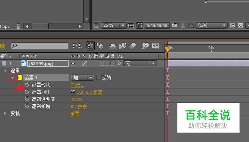Toggle stopwatch for 遮罩扩展
Image resolution: width=249 pixels, height=142 pixels.
tap(27, 106)
